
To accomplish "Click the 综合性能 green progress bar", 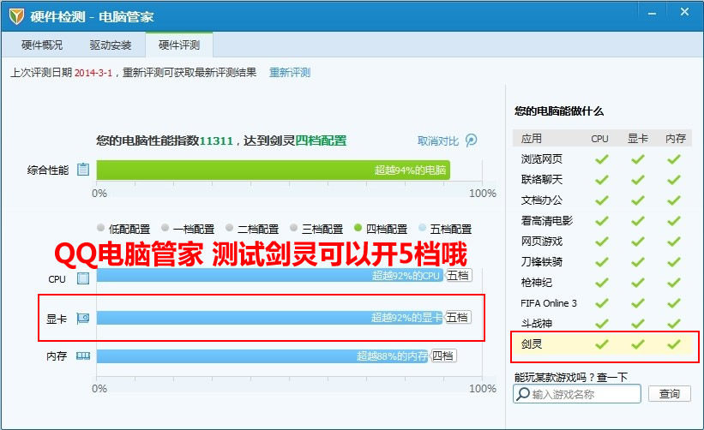I will 273,170.
